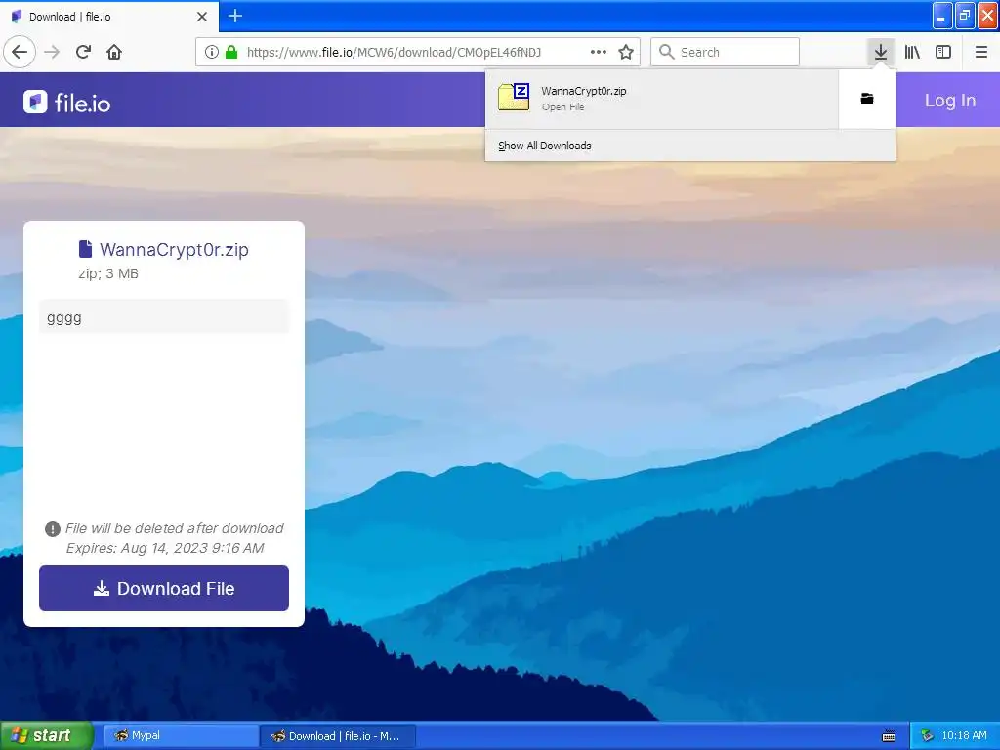Image resolution: width=1000 pixels, height=750 pixels.
Task: Show site information icon in address bar
Action: tap(212, 52)
